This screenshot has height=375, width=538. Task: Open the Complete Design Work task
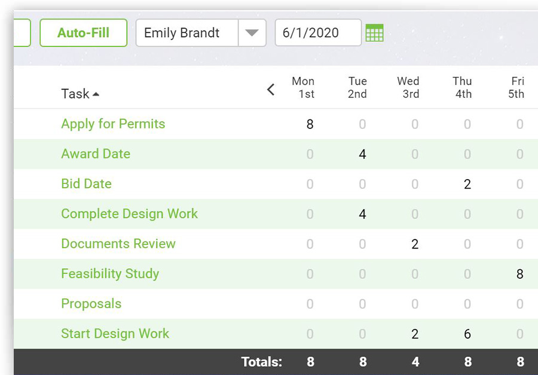click(x=129, y=214)
